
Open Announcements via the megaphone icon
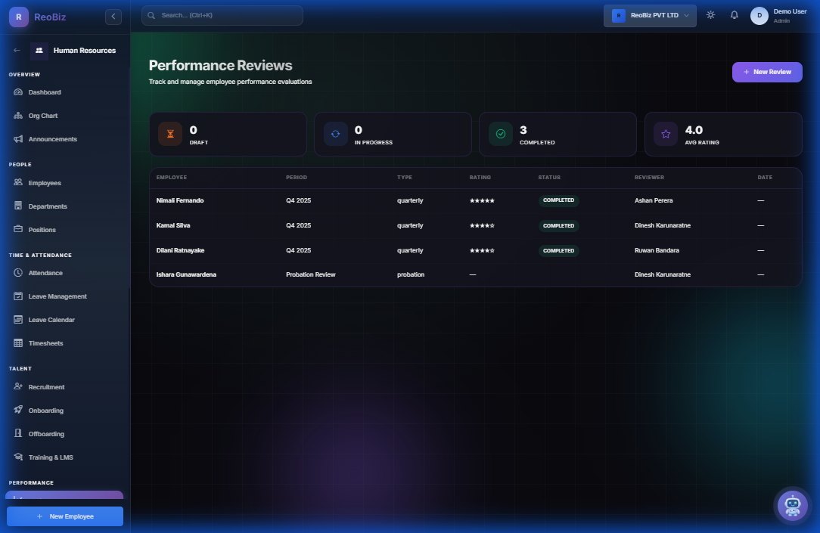pyautogui.click(x=17, y=138)
